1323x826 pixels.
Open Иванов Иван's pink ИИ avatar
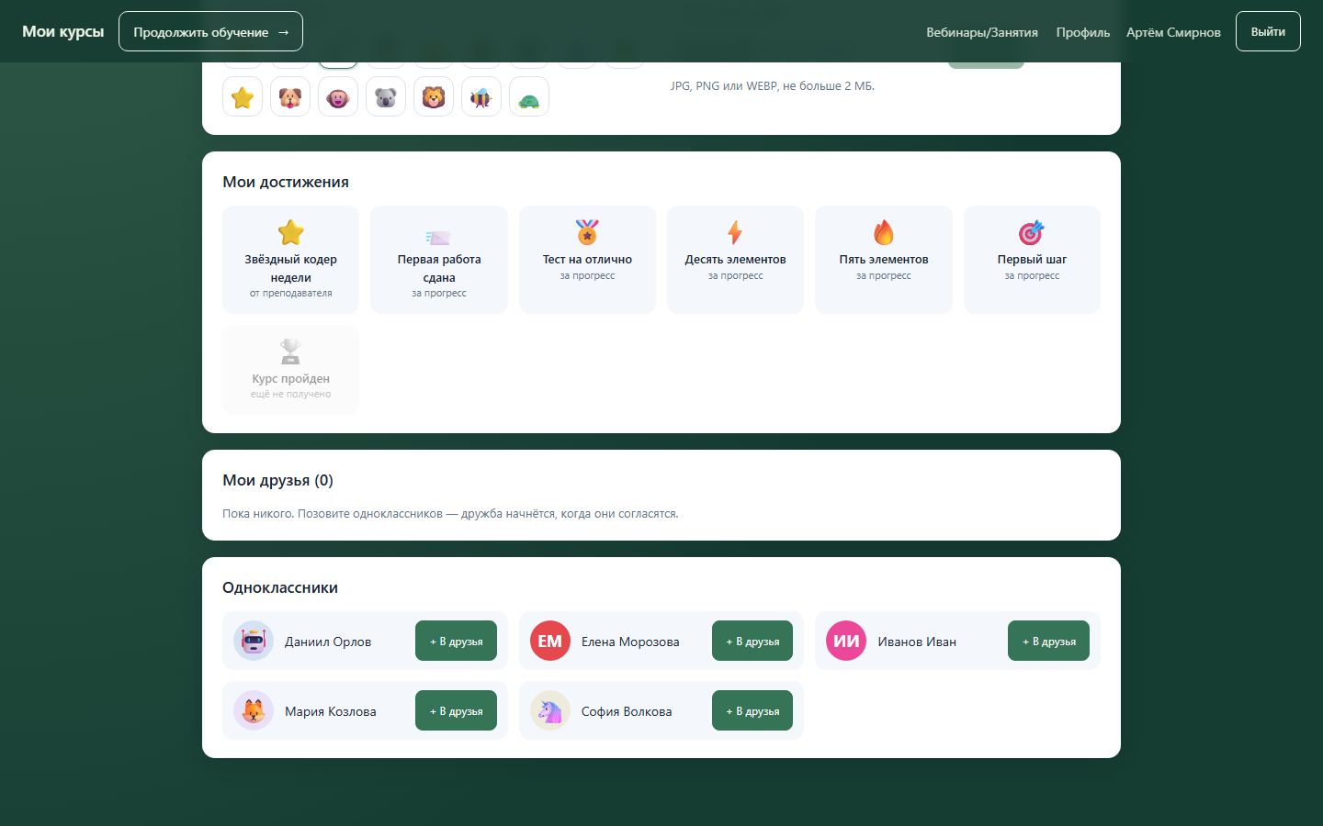pos(846,641)
